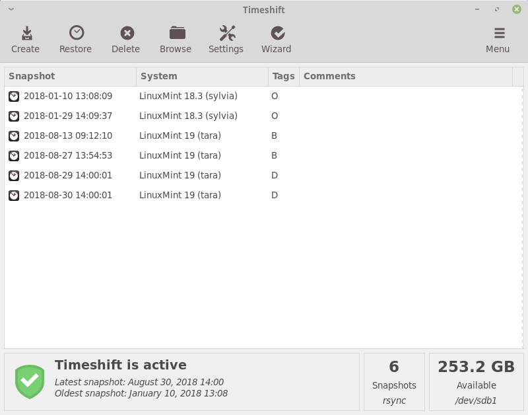
Task: Open the window menu chevron in titlebar
Action: (x=11, y=9)
